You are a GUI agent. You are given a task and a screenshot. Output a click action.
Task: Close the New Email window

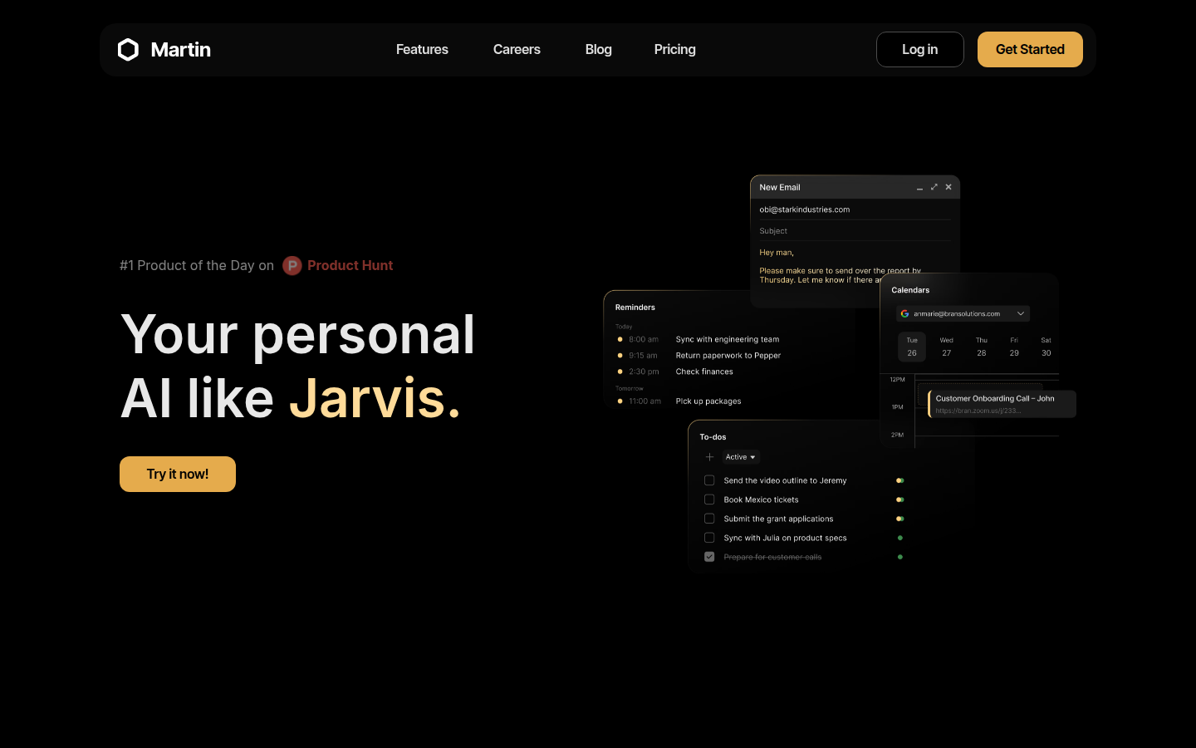coord(948,187)
